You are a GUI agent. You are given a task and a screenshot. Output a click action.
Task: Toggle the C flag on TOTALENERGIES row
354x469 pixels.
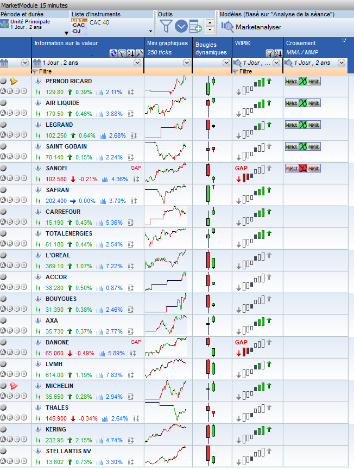coord(17,243)
